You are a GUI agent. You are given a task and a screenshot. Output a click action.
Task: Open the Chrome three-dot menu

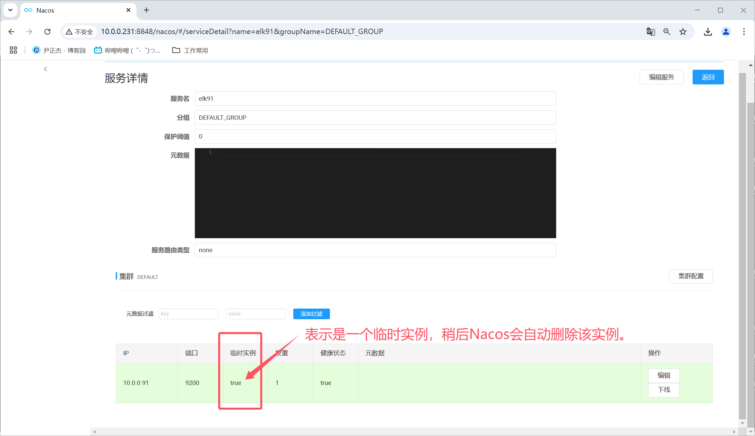tap(744, 32)
